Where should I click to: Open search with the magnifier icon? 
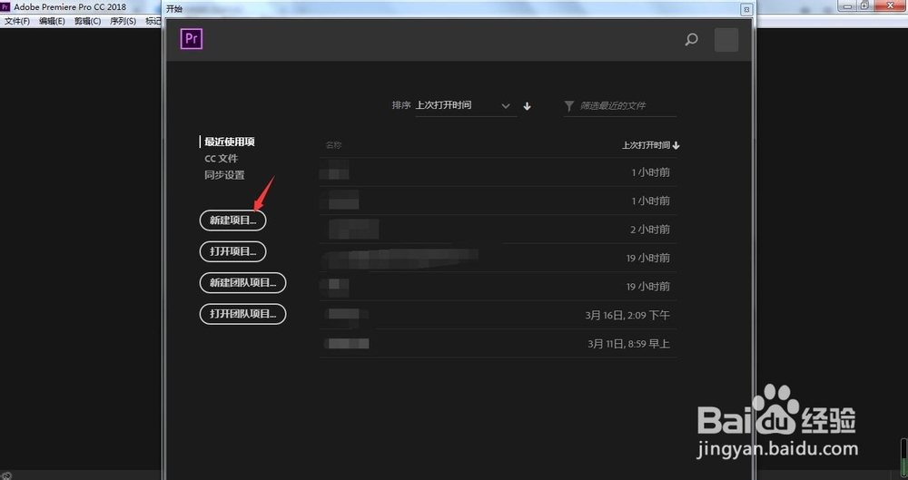691,39
